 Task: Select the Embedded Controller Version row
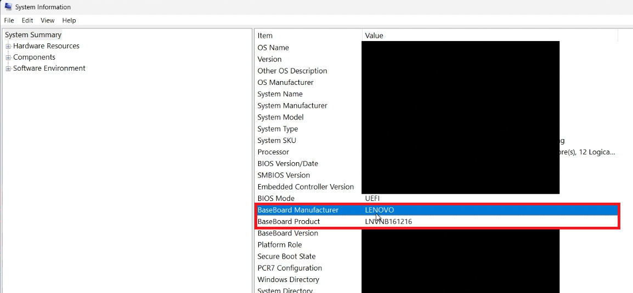437,187
